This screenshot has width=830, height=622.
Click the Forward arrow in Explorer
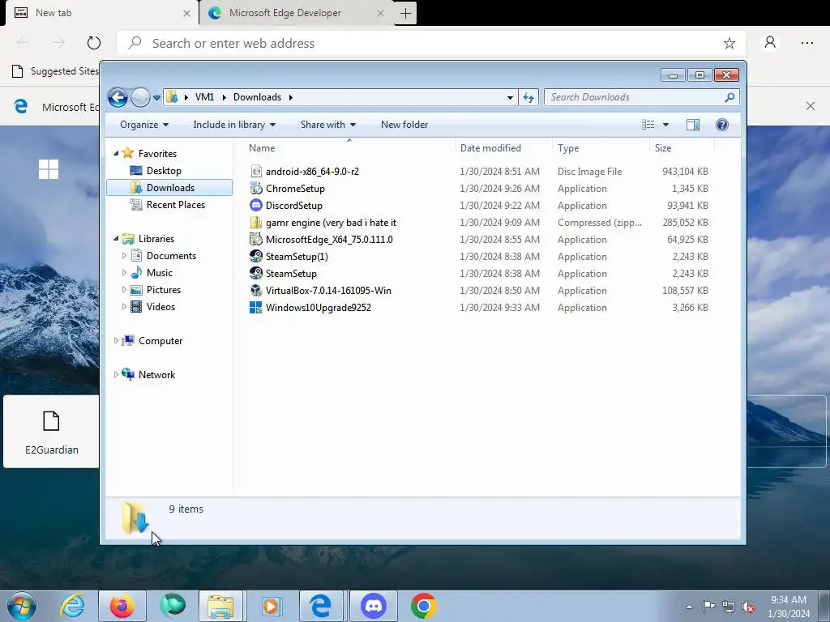(140, 97)
